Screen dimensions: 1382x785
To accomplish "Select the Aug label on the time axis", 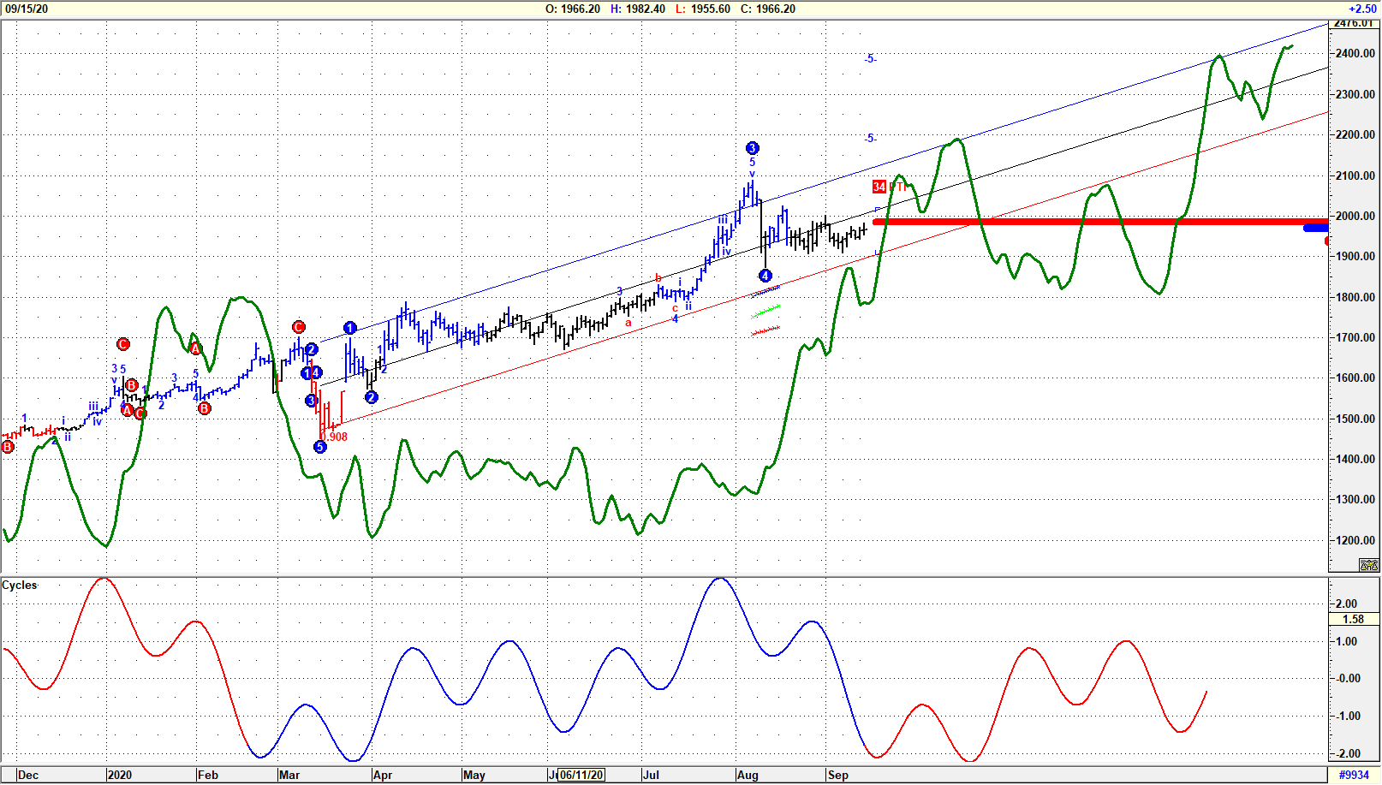I will coord(748,775).
